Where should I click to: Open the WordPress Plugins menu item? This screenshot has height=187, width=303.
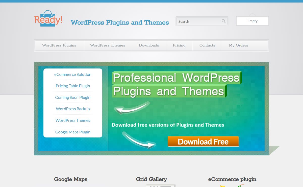[59, 45]
